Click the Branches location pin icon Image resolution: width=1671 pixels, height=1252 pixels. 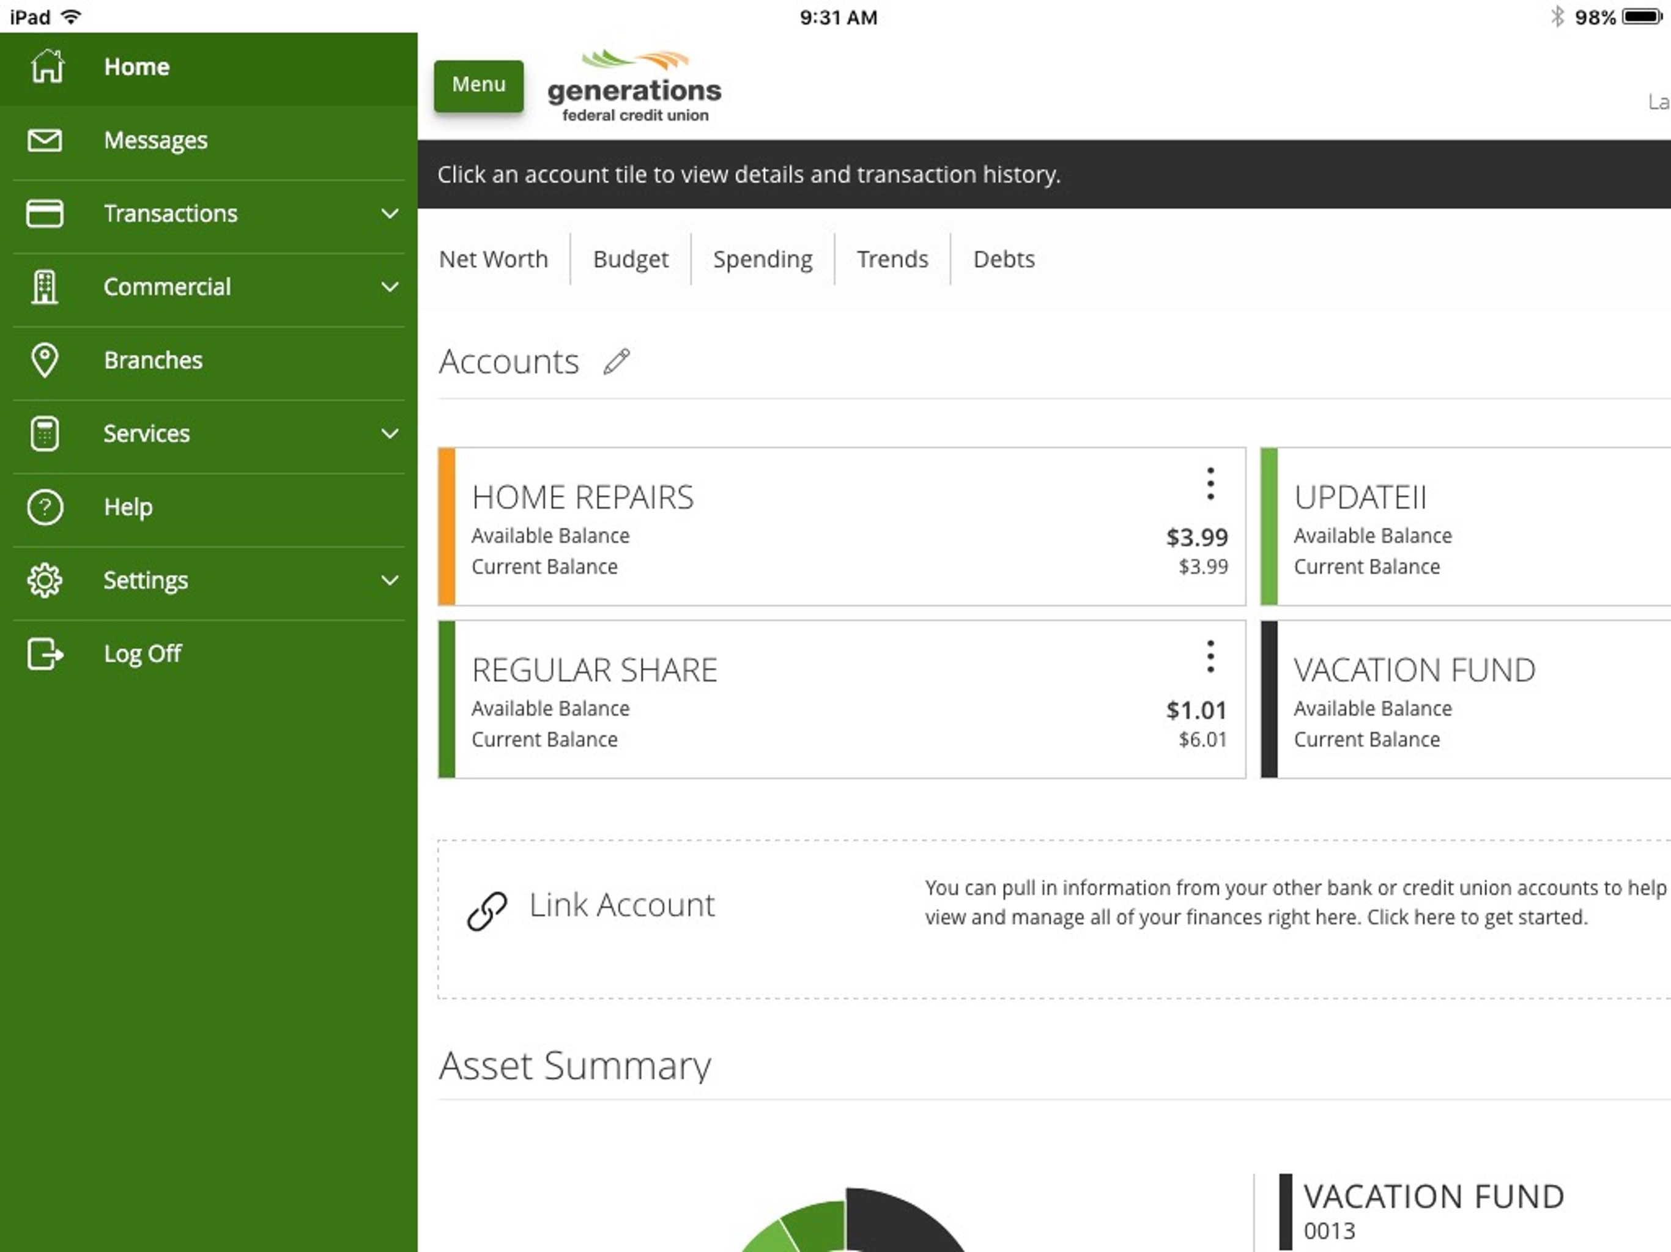coord(45,359)
